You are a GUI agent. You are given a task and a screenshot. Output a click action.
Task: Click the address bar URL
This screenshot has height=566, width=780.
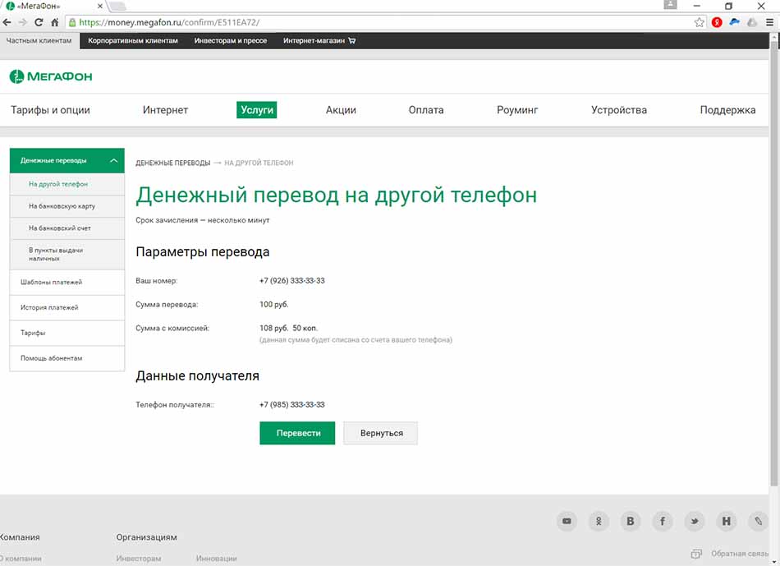(x=169, y=22)
